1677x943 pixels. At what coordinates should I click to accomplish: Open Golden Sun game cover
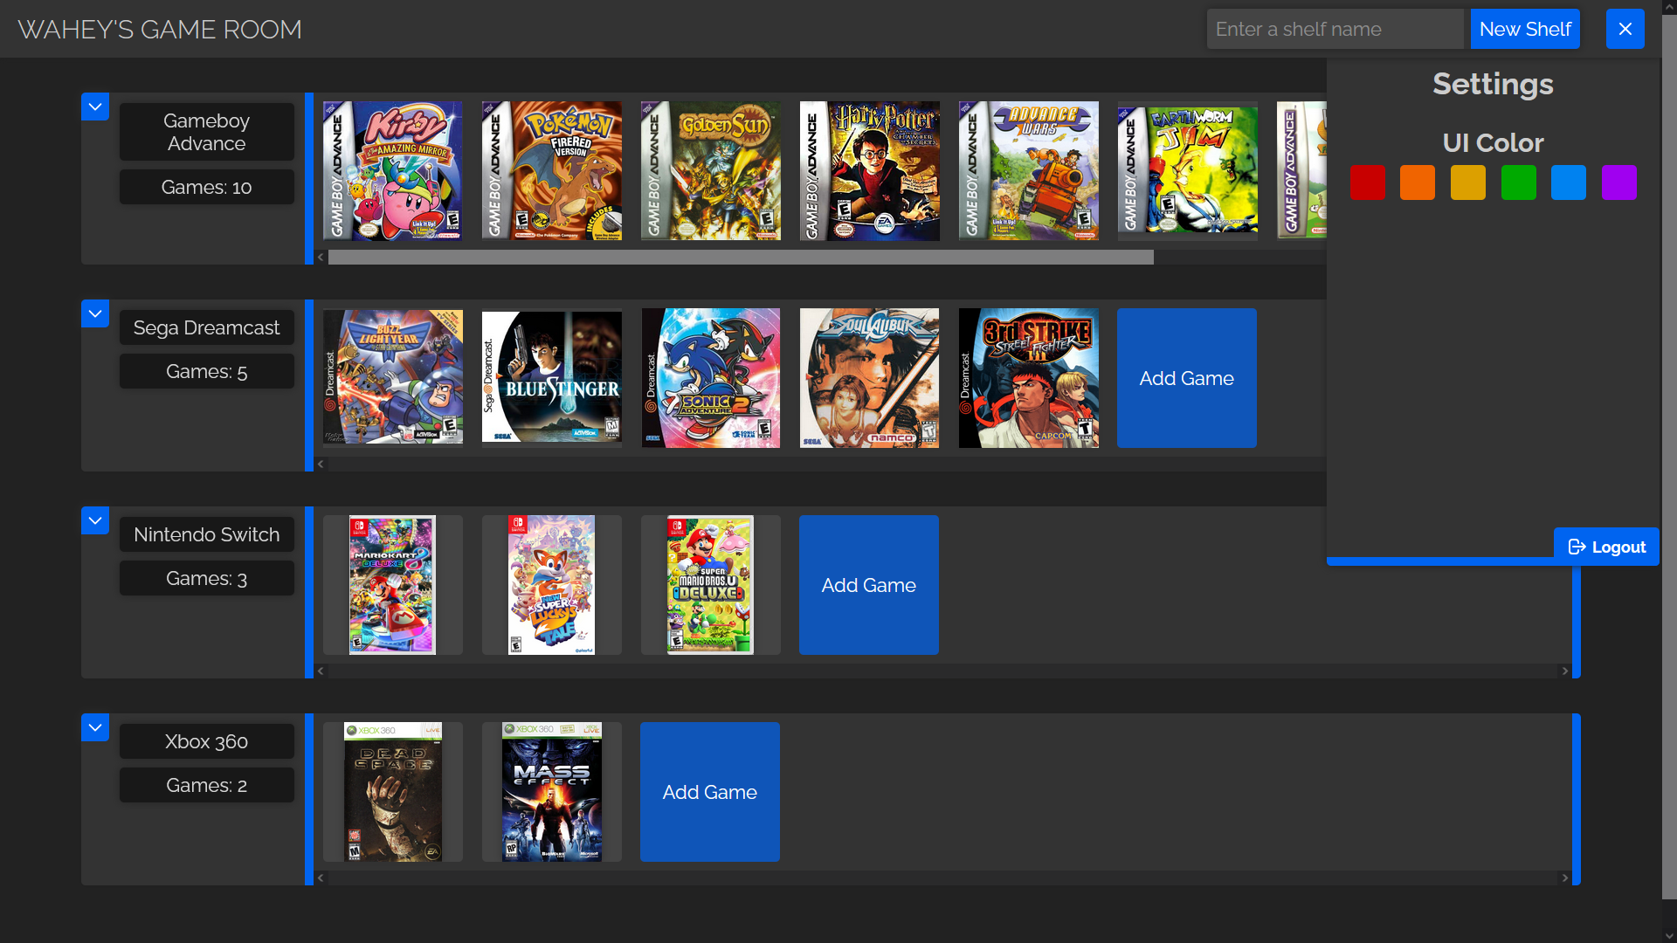click(x=711, y=171)
